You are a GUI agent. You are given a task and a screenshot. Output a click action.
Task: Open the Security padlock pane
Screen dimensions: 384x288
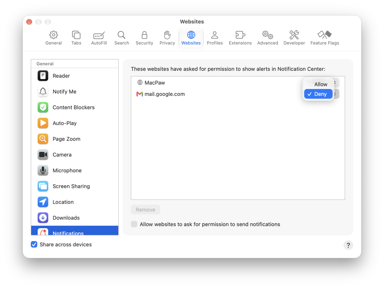coord(144,38)
